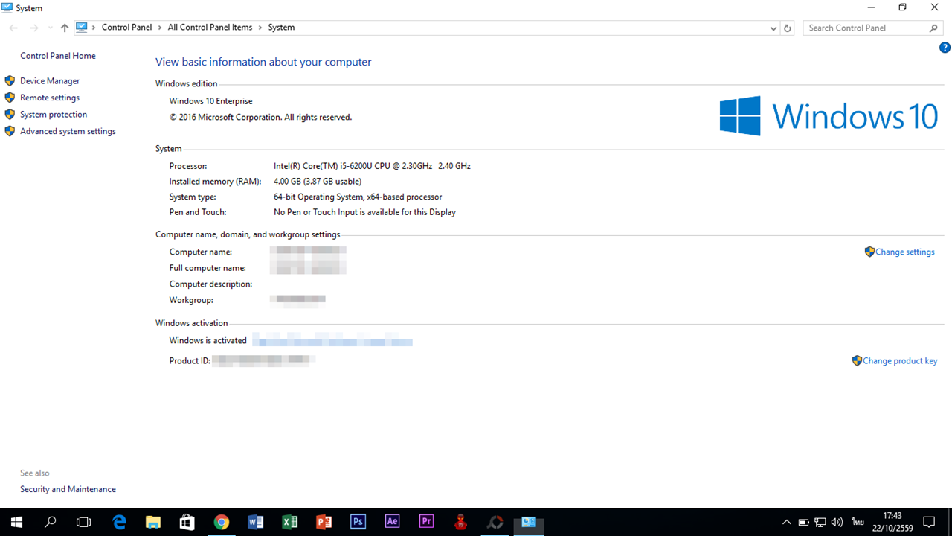The image size is (952, 536).
Task: Open the recent locations dropdown arrow
Action: pyautogui.click(x=50, y=28)
